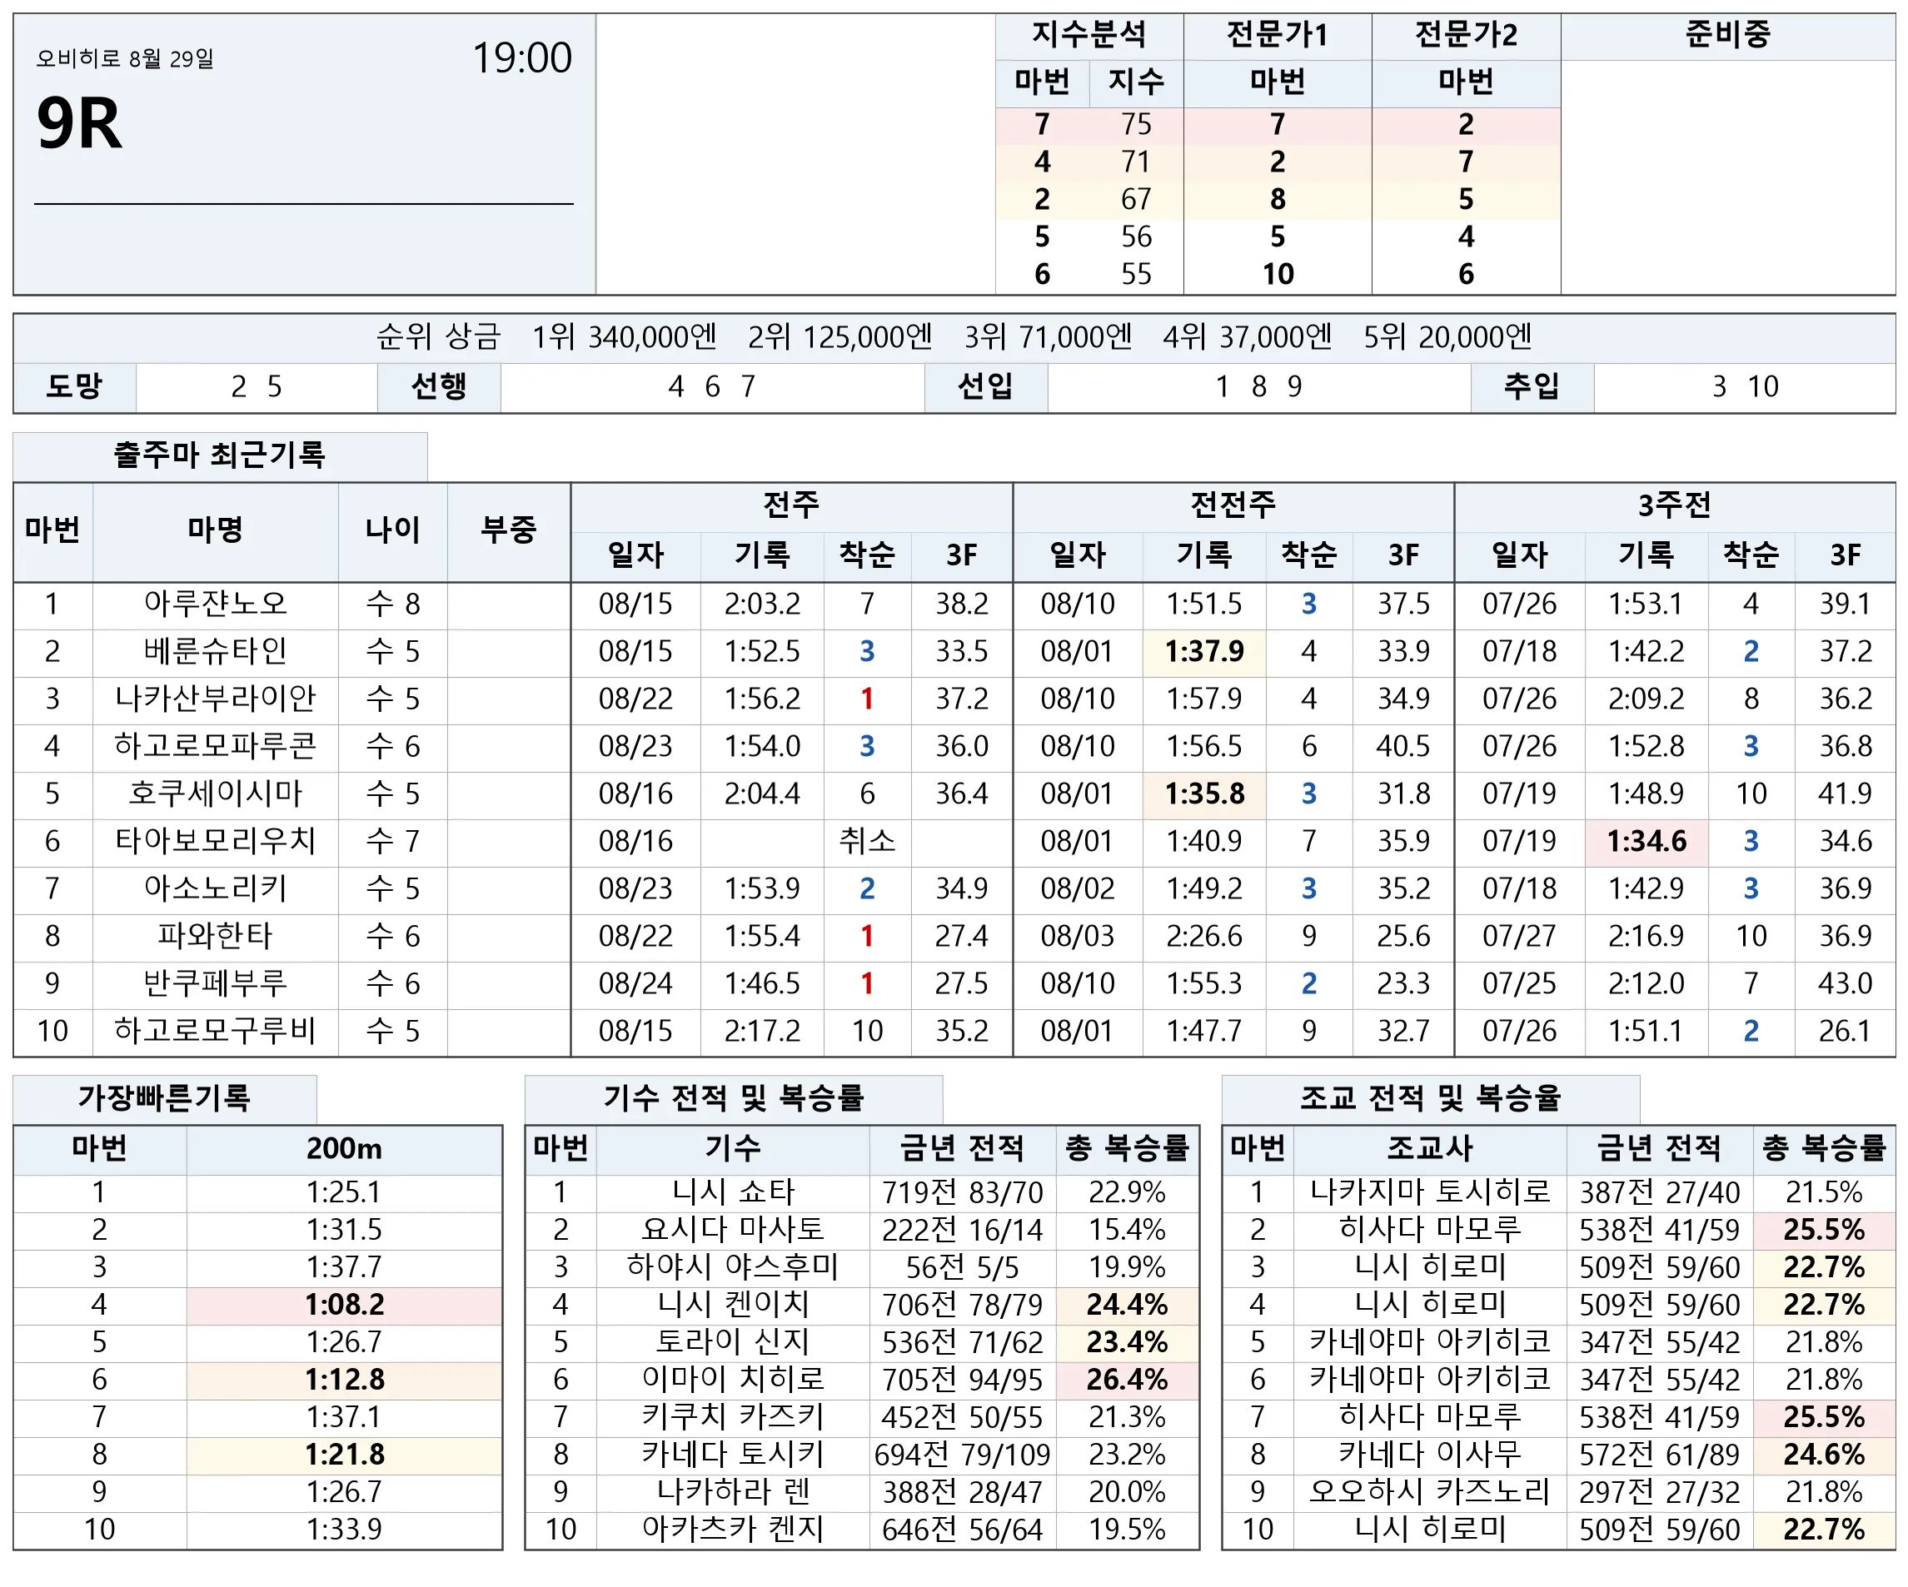Select the 준비중 header
This screenshot has height=1587, width=1908.
coord(1727,36)
